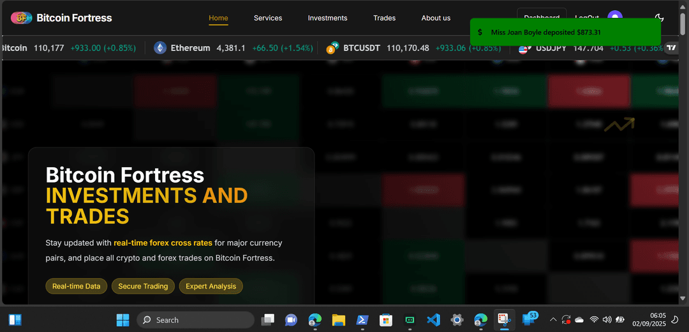
Task: Open File Explorer from taskbar
Action: 338,320
